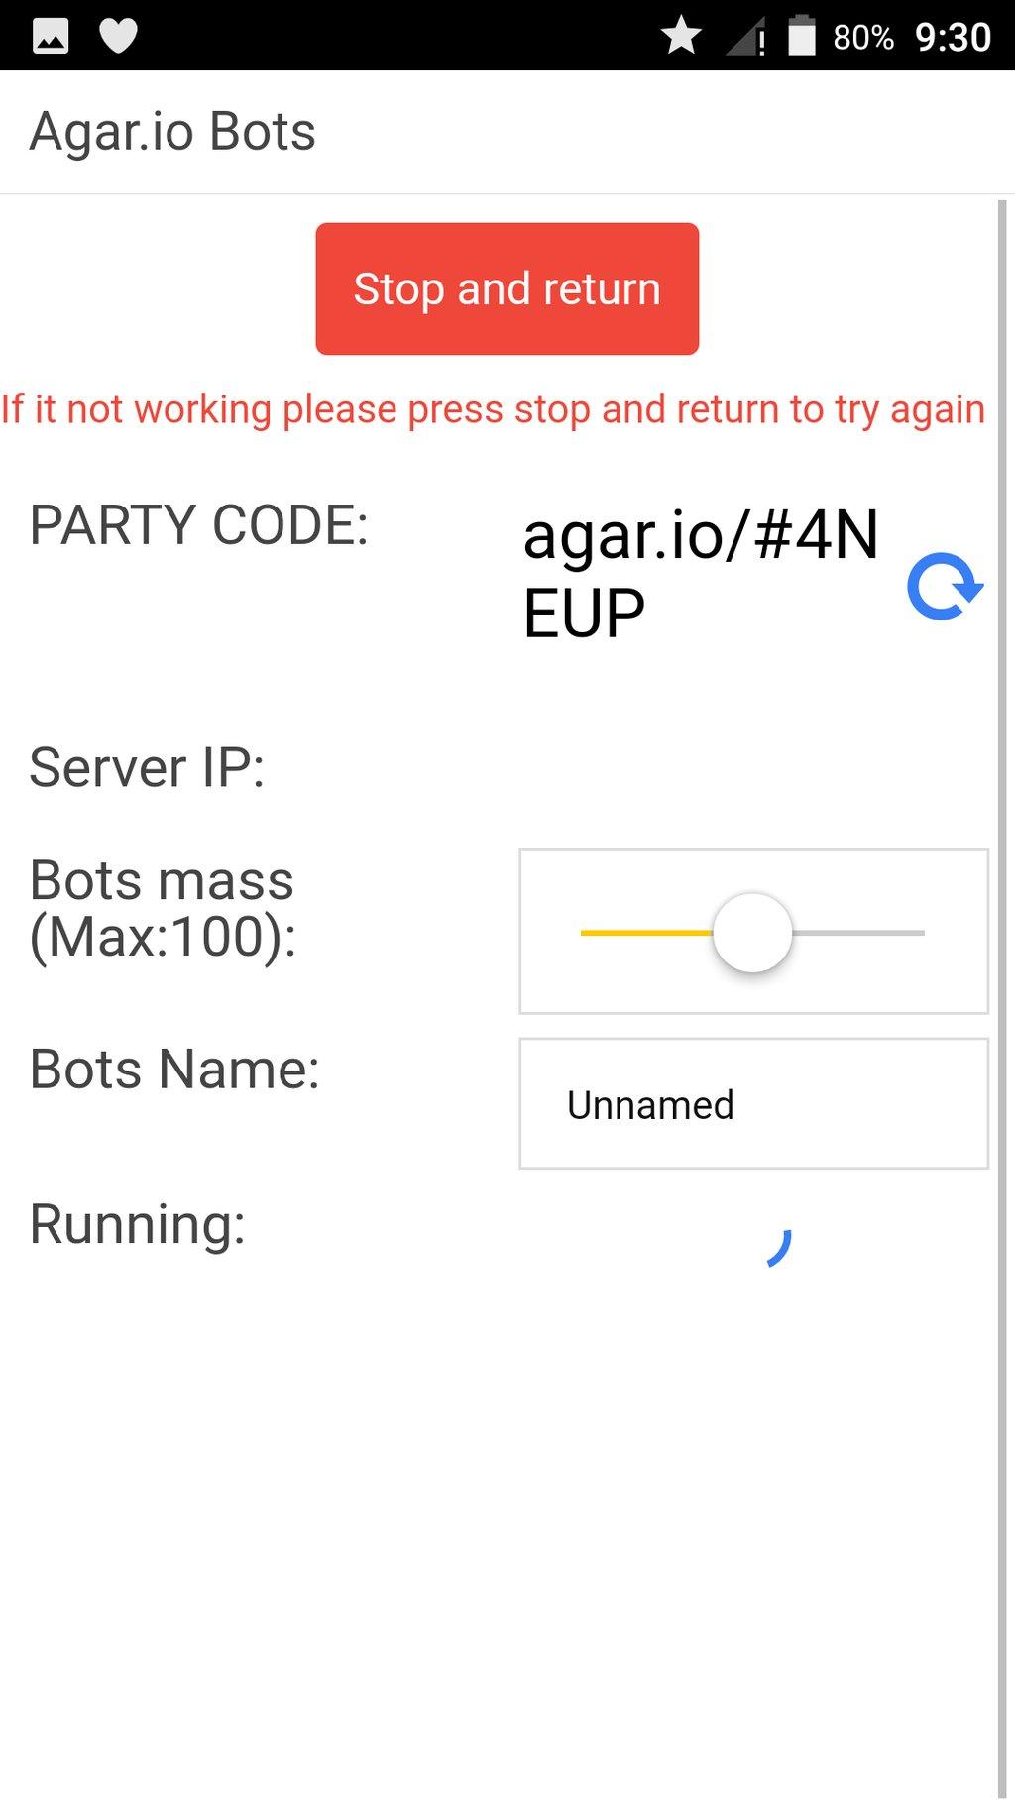
Task: Tap the 80% battery percentage text
Action: pyautogui.click(x=863, y=38)
